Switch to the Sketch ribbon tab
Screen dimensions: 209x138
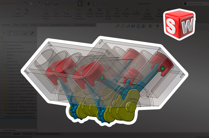pos(25,25)
